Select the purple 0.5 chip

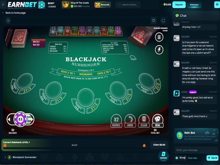(20, 119)
